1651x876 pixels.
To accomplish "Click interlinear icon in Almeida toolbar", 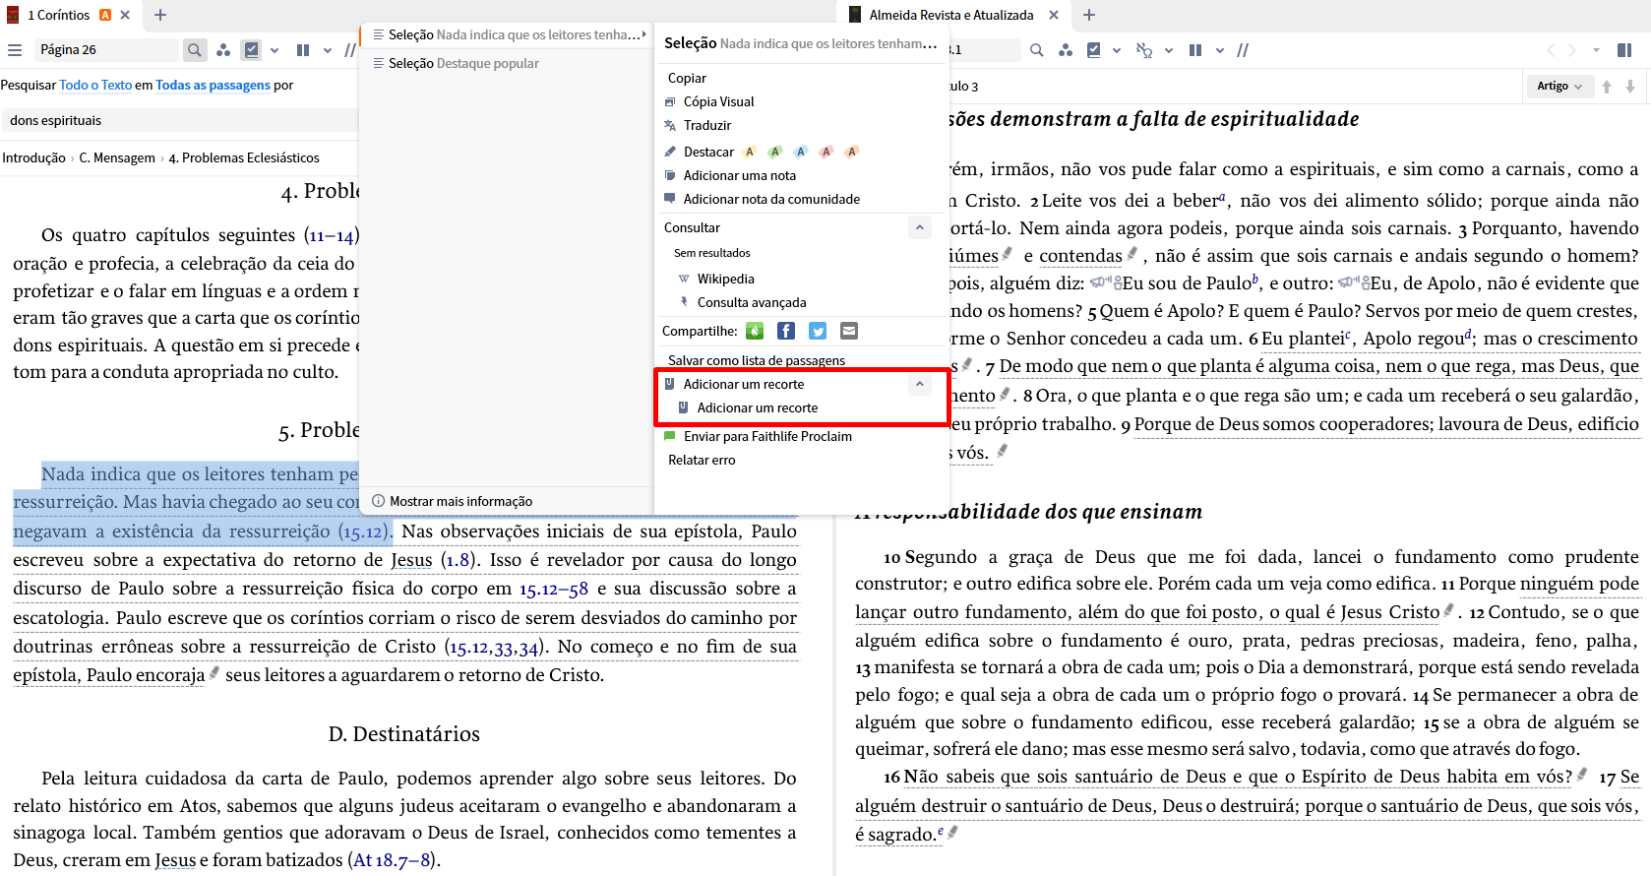I will [x=1144, y=50].
